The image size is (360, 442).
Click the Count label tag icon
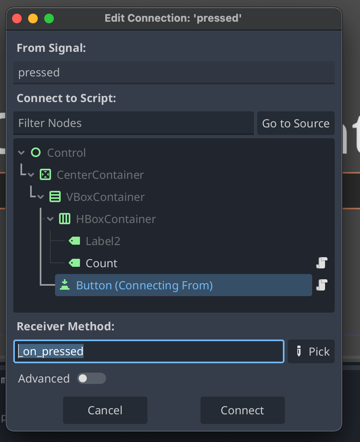(74, 263)
